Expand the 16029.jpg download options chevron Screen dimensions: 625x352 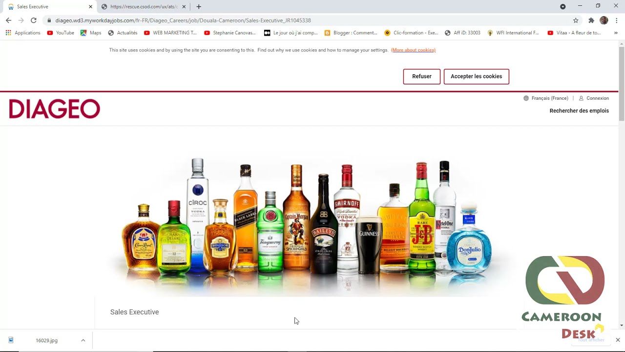tap(83, 340)
